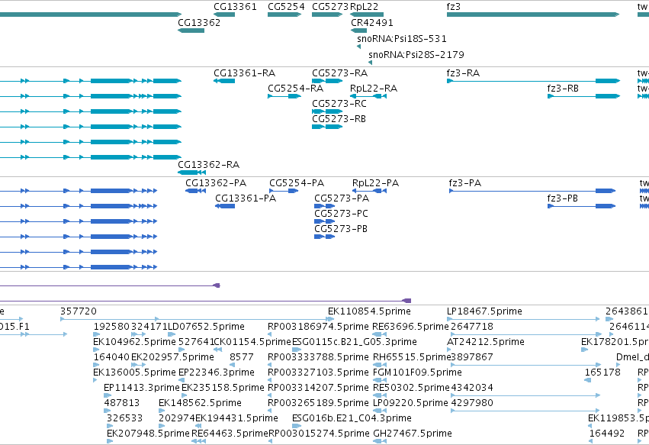Select the CG13362-PA protein feature
649x445 pixels.
coord(195,191)
